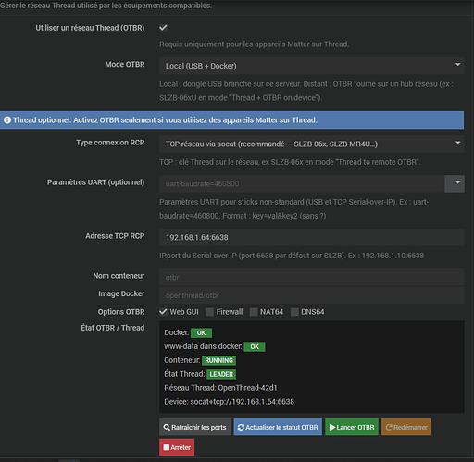Disable the Web GUI option
Screen dimensions: 474x462
click(x=163, y=312)
